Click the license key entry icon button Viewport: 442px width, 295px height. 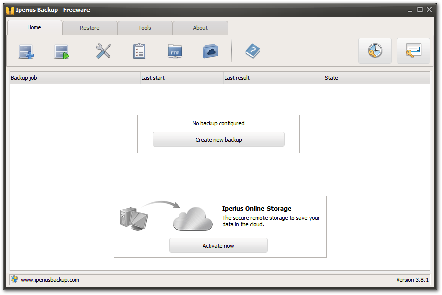tap(413, 51)
